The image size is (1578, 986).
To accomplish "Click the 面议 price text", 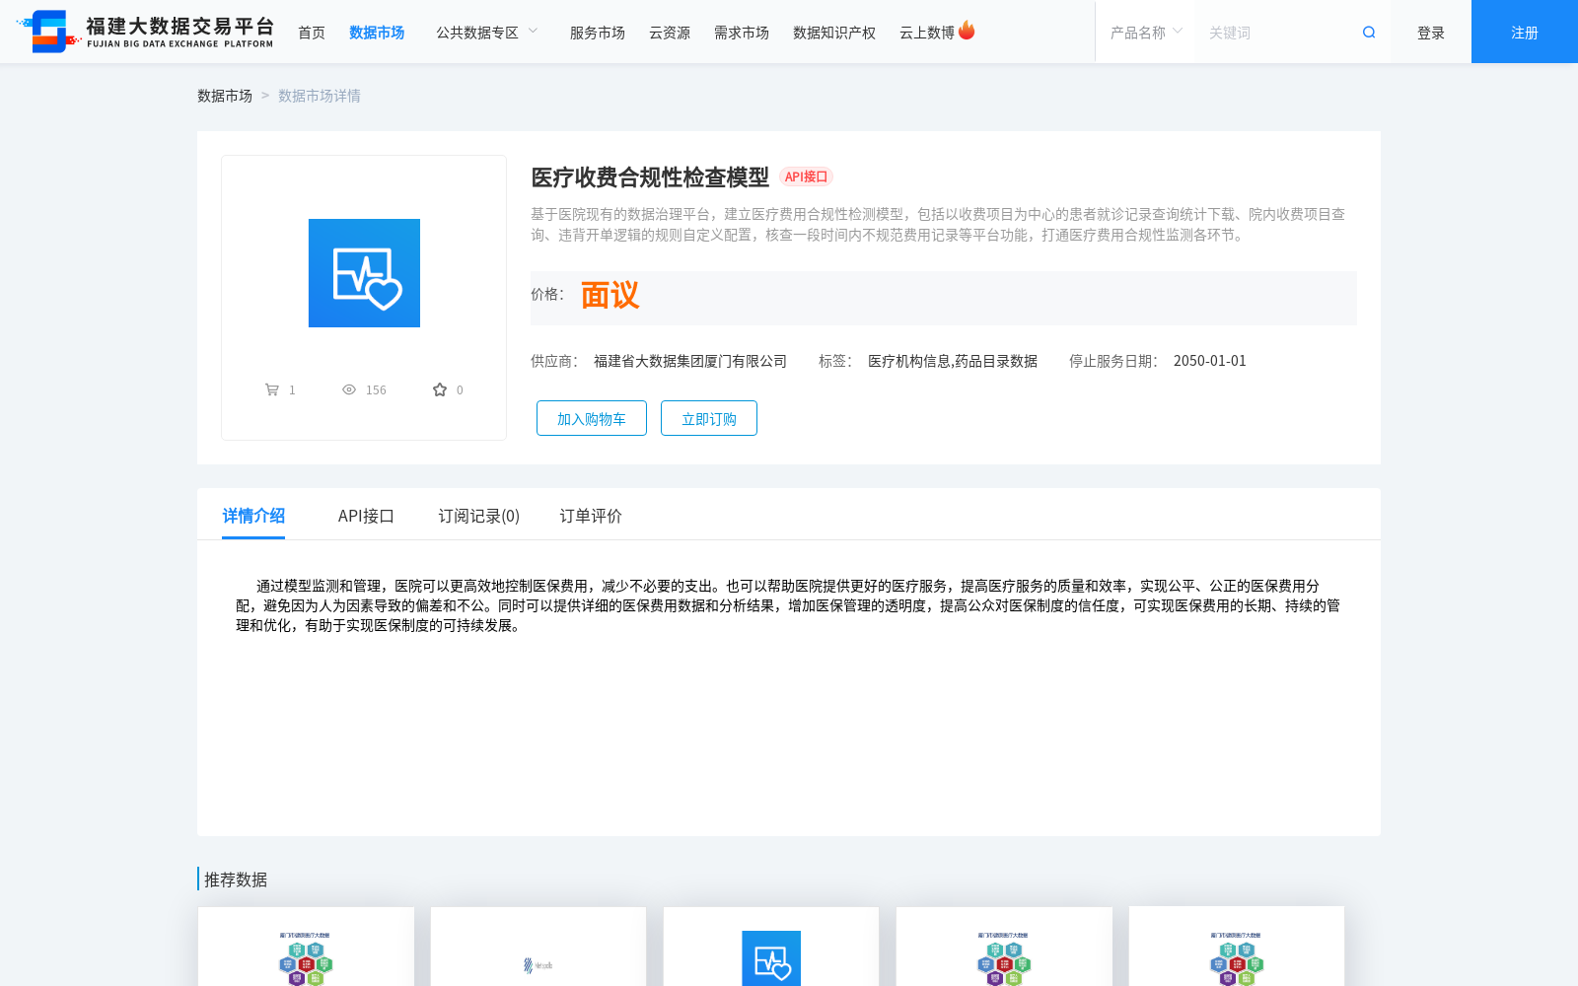I will pos(610,295).
